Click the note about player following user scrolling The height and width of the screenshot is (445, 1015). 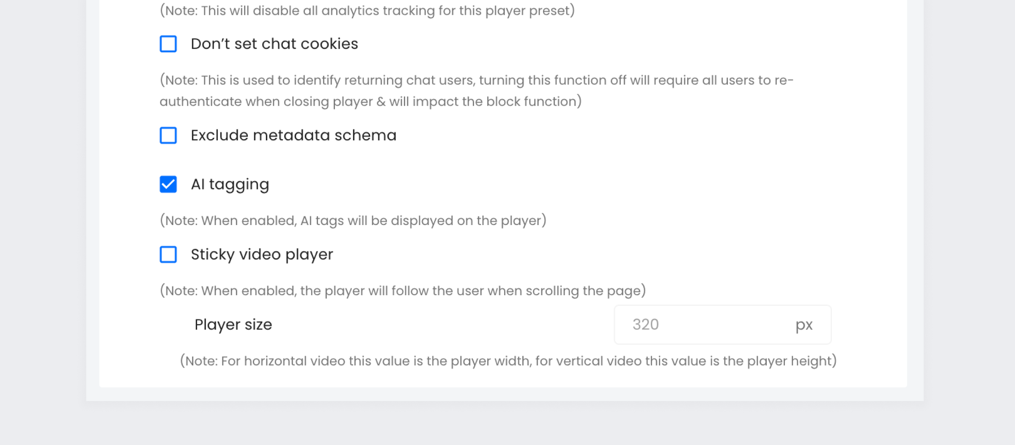coord(403,291)
